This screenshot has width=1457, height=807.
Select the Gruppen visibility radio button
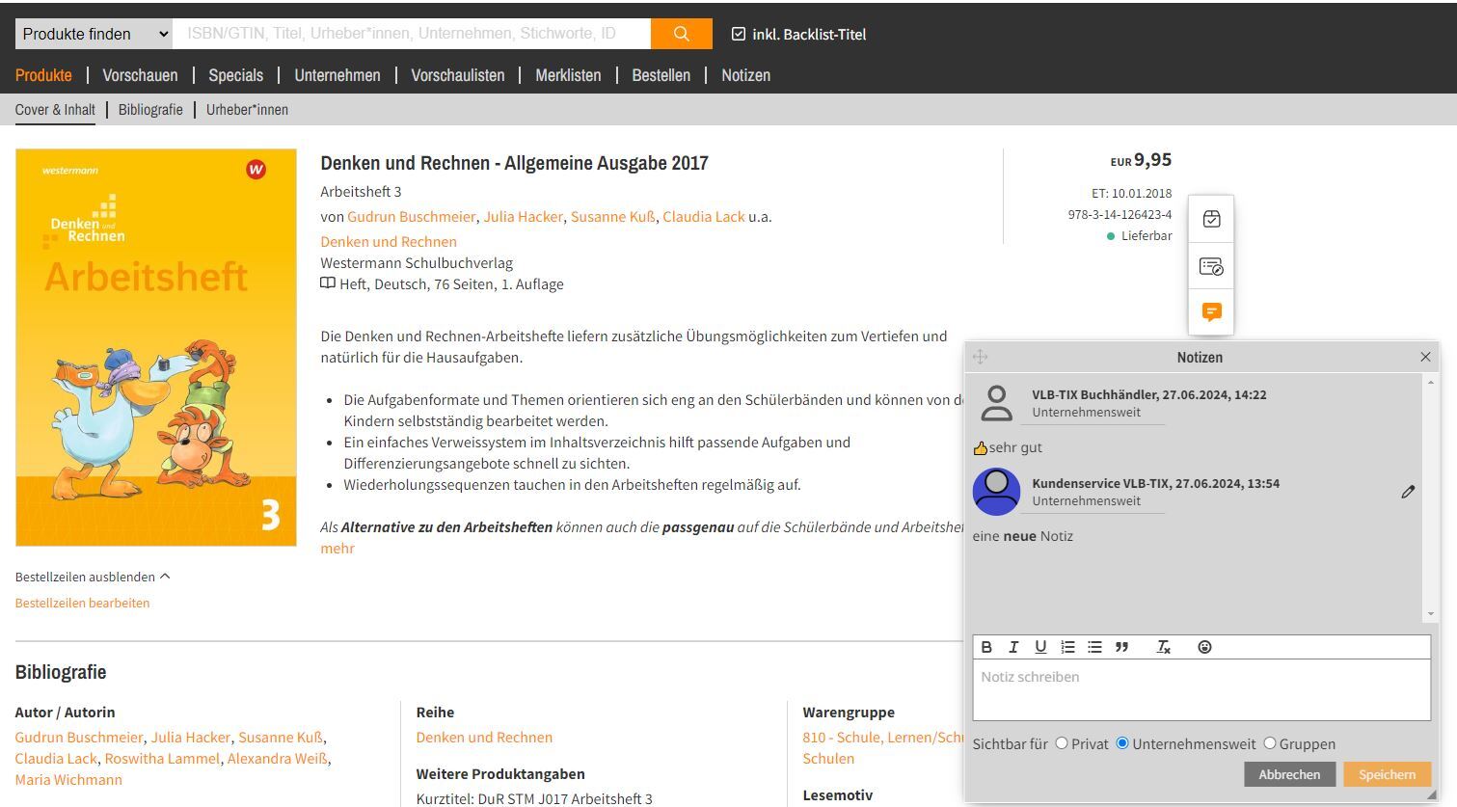pyautogui.click(x=1270, y=743)
